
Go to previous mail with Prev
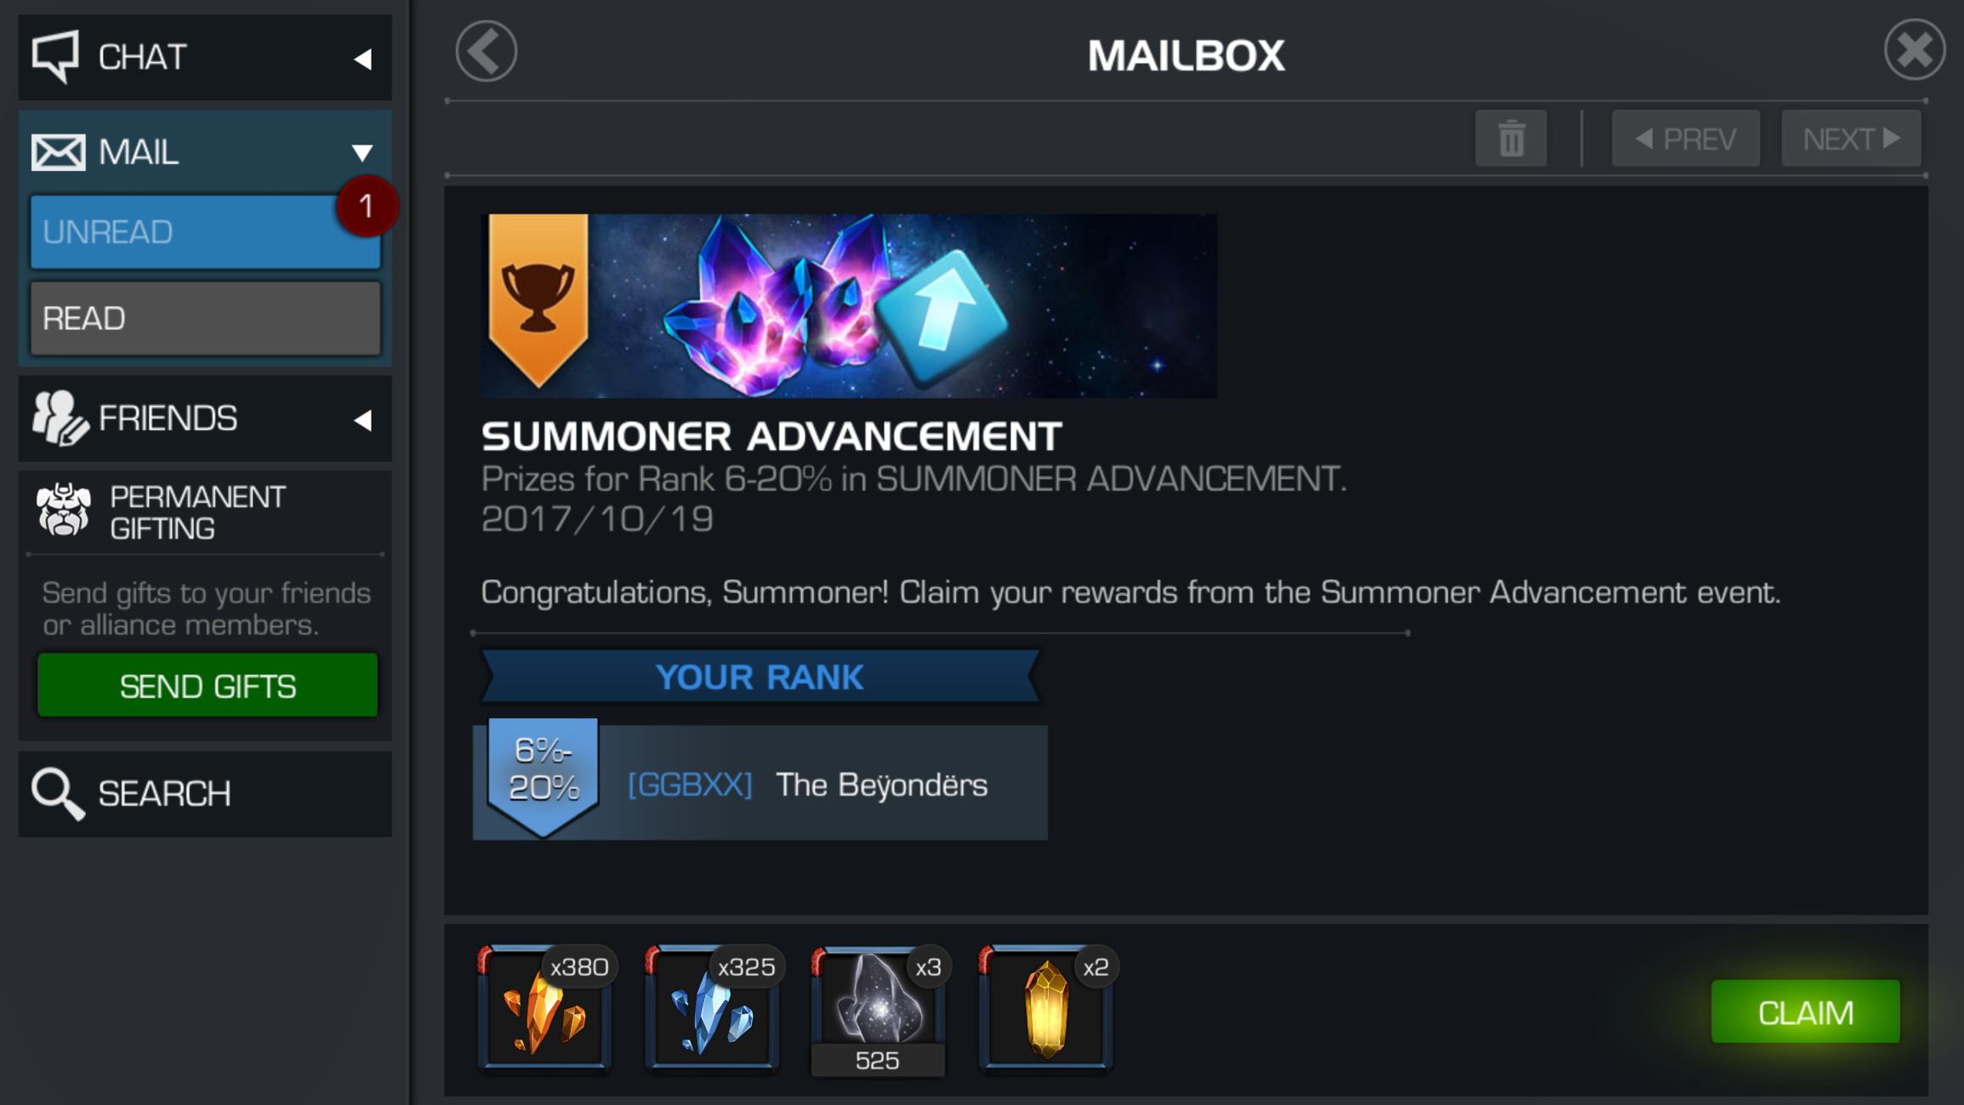tap(1685, 138)
